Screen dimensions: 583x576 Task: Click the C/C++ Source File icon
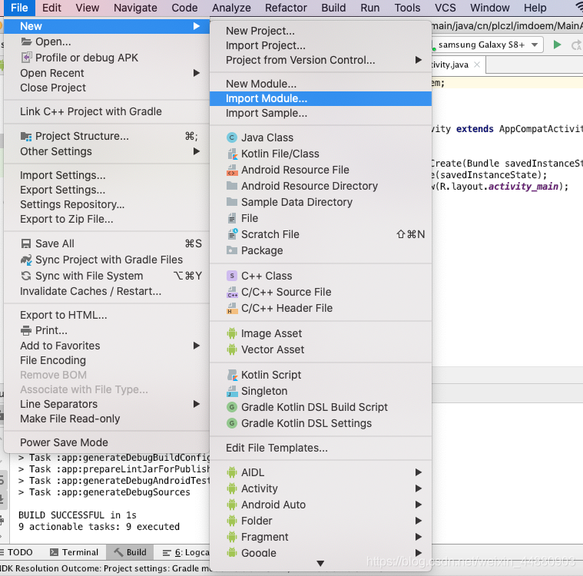click(232, 292)
